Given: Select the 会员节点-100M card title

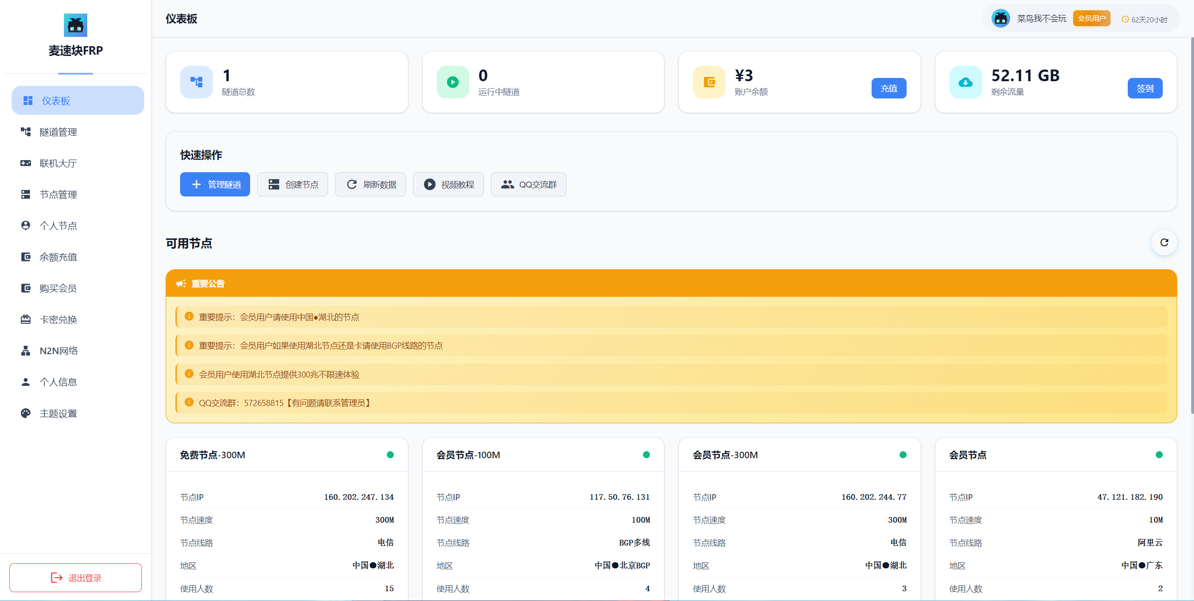Looking at the screenshot, I should [468, 455].
